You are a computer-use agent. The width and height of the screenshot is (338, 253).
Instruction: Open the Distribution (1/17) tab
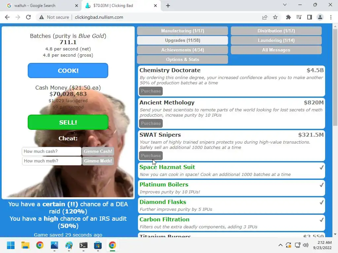[276, 31]
